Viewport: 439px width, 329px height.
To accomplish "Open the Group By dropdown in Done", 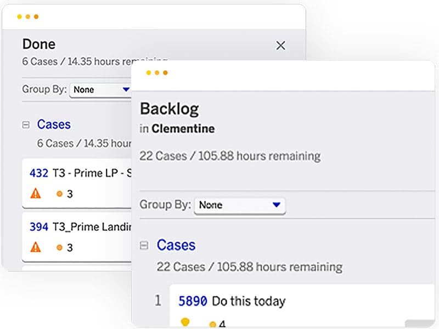I will (100, 89).
